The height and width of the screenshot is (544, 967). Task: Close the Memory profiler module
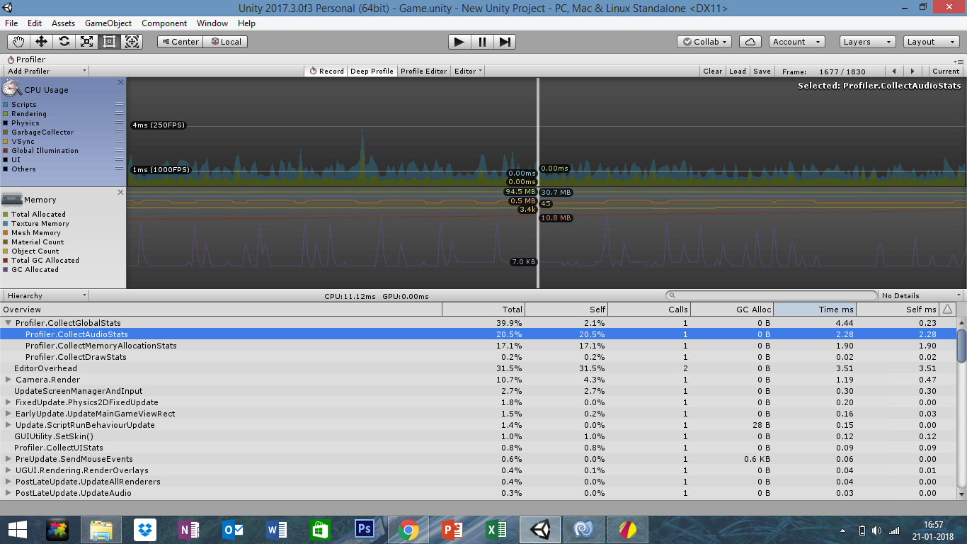click(120, 192)
